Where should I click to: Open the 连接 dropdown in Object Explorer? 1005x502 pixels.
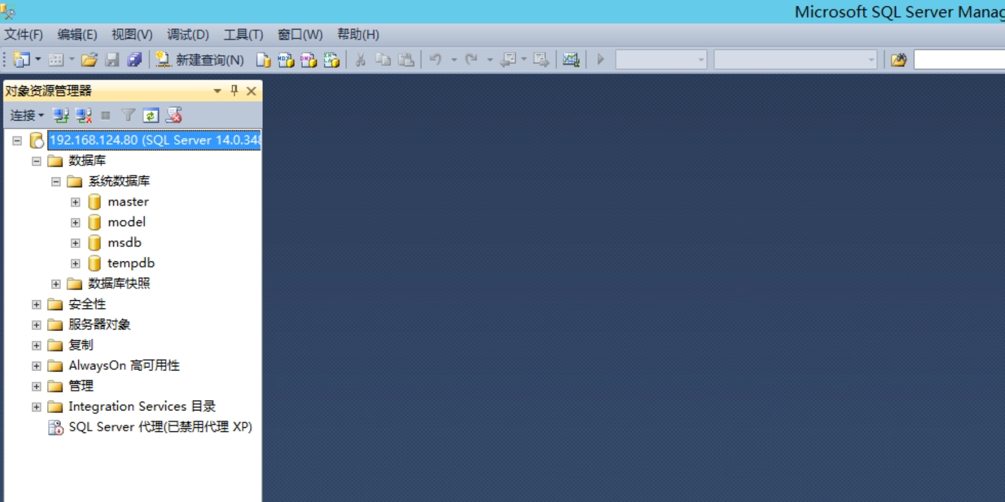tap(27, 115)
